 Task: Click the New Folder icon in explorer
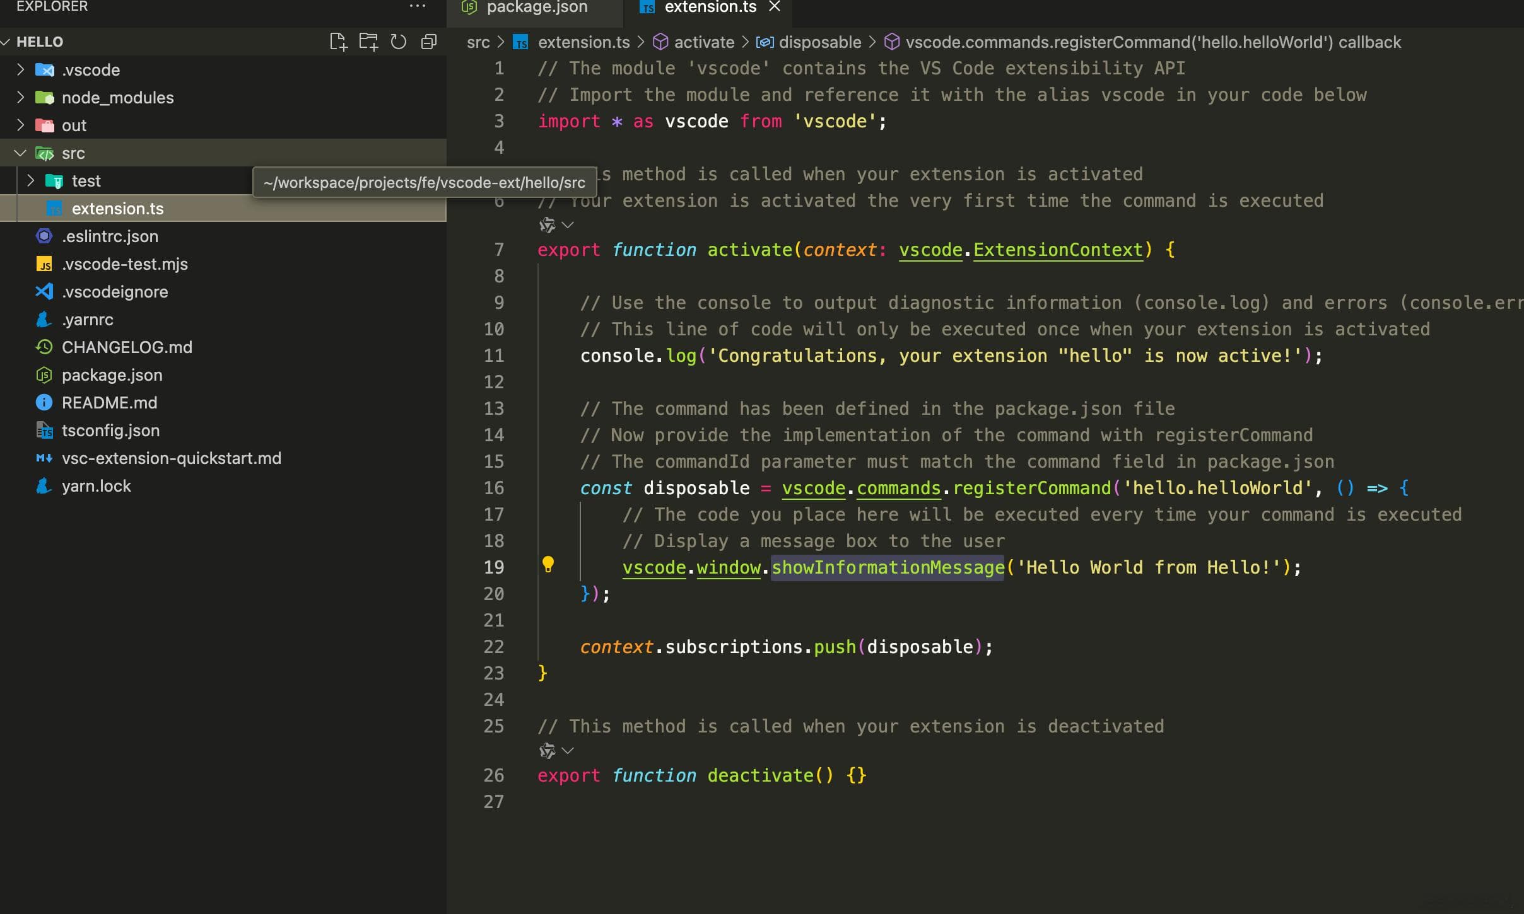click(x=368, y=42)
